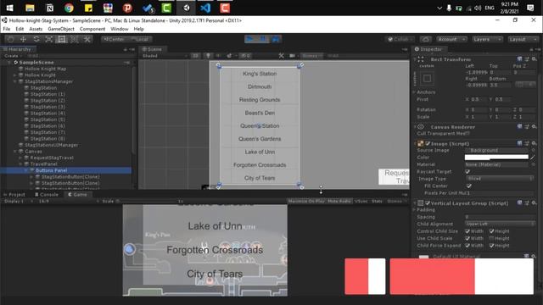Collapse the StagStationsManager tree node
Viewport: 543px width, 305px height.
[x=15, y=81]
